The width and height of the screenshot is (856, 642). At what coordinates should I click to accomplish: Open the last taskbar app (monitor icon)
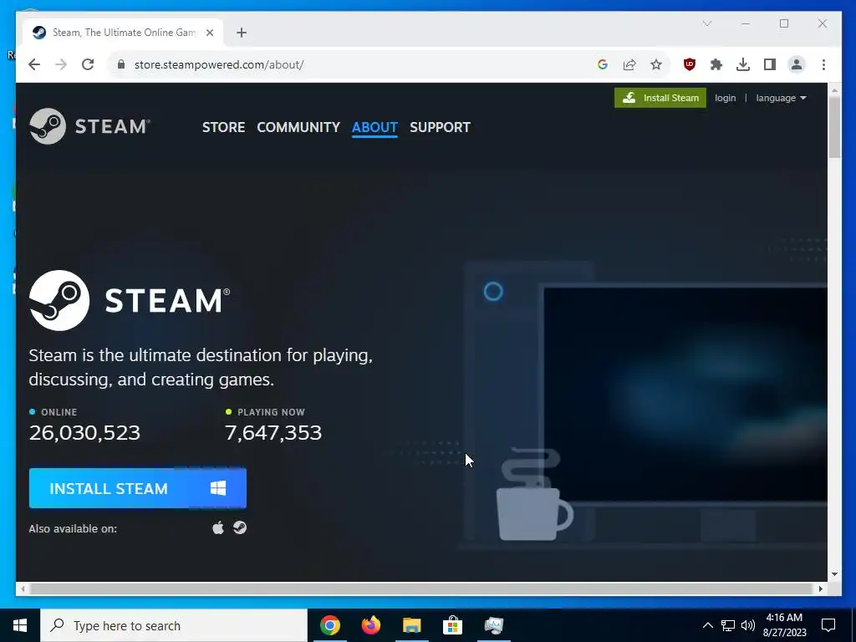494,625
